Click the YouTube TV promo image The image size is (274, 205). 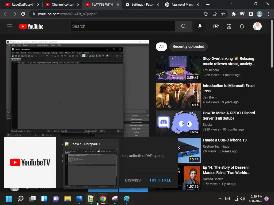pos(30,162)
